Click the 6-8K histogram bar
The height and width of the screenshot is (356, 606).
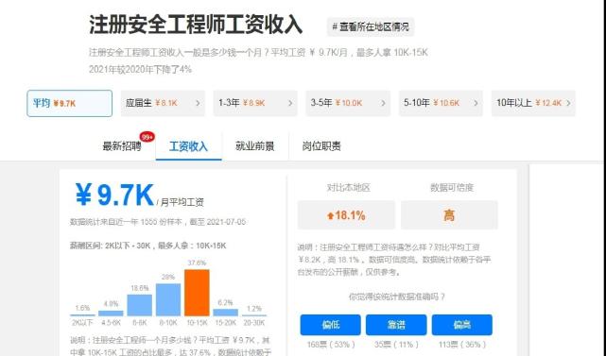(140, 305)
